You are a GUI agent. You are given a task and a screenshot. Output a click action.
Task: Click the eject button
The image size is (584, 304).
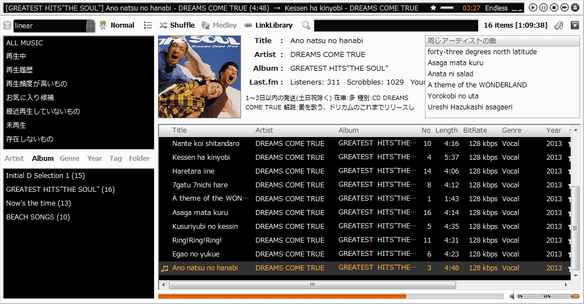tap(576, 7)
